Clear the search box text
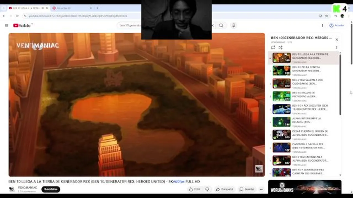 point(212,26)
